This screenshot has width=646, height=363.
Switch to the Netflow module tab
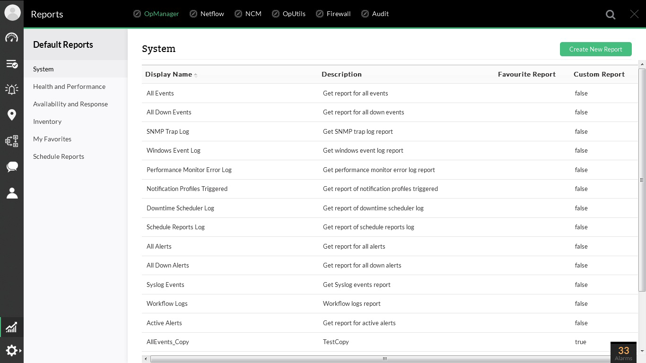point(212,14)
